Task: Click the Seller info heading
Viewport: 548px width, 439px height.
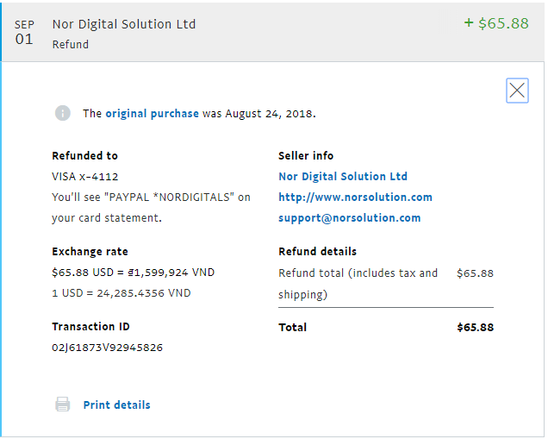Action: pyautogui.click(x=306, y=155)
